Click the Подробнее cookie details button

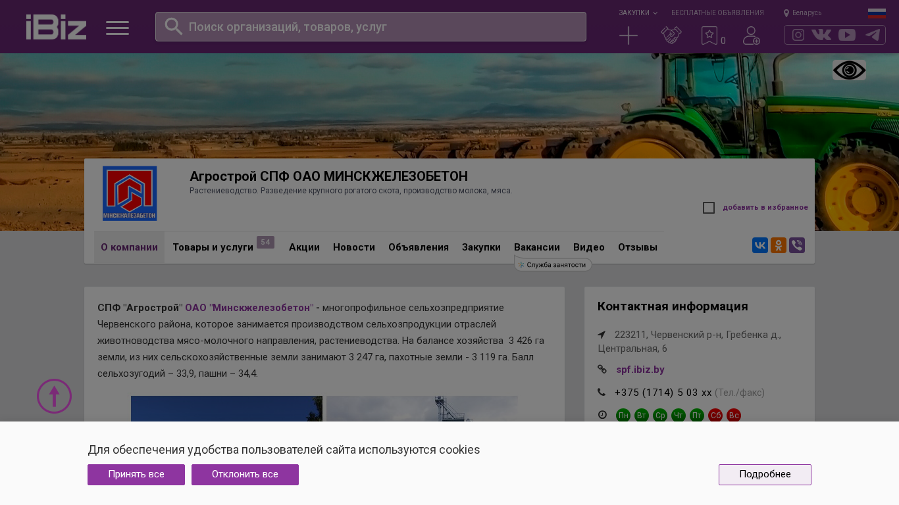point(765,475)
